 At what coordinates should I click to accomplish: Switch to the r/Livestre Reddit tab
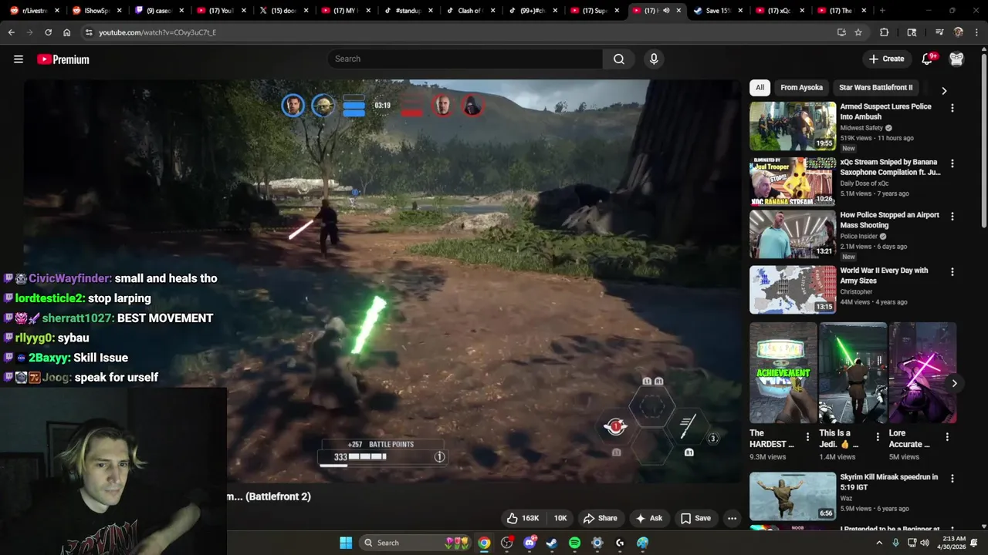34,11
